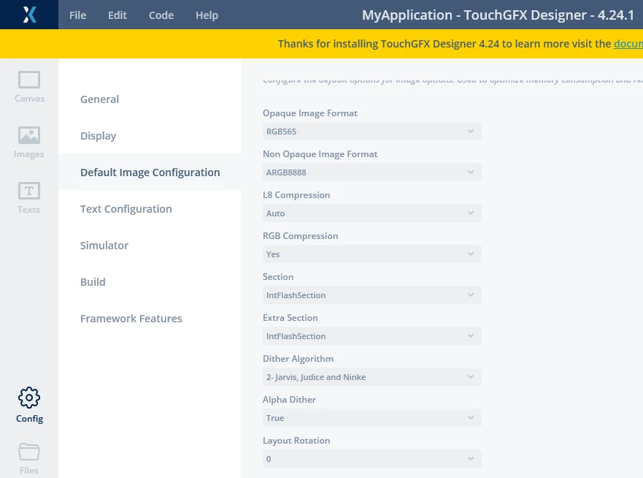Select Default Image Configuration tab

tap(150, 172)
